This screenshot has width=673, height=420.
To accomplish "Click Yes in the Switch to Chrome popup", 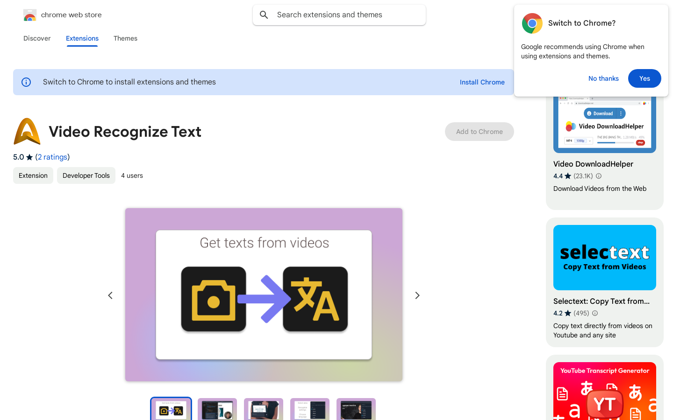I will (x=644, y=78).
